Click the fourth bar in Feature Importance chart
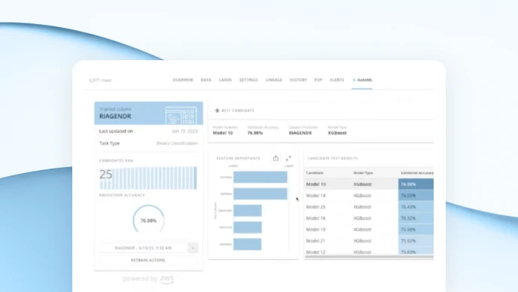 (248, 227)
